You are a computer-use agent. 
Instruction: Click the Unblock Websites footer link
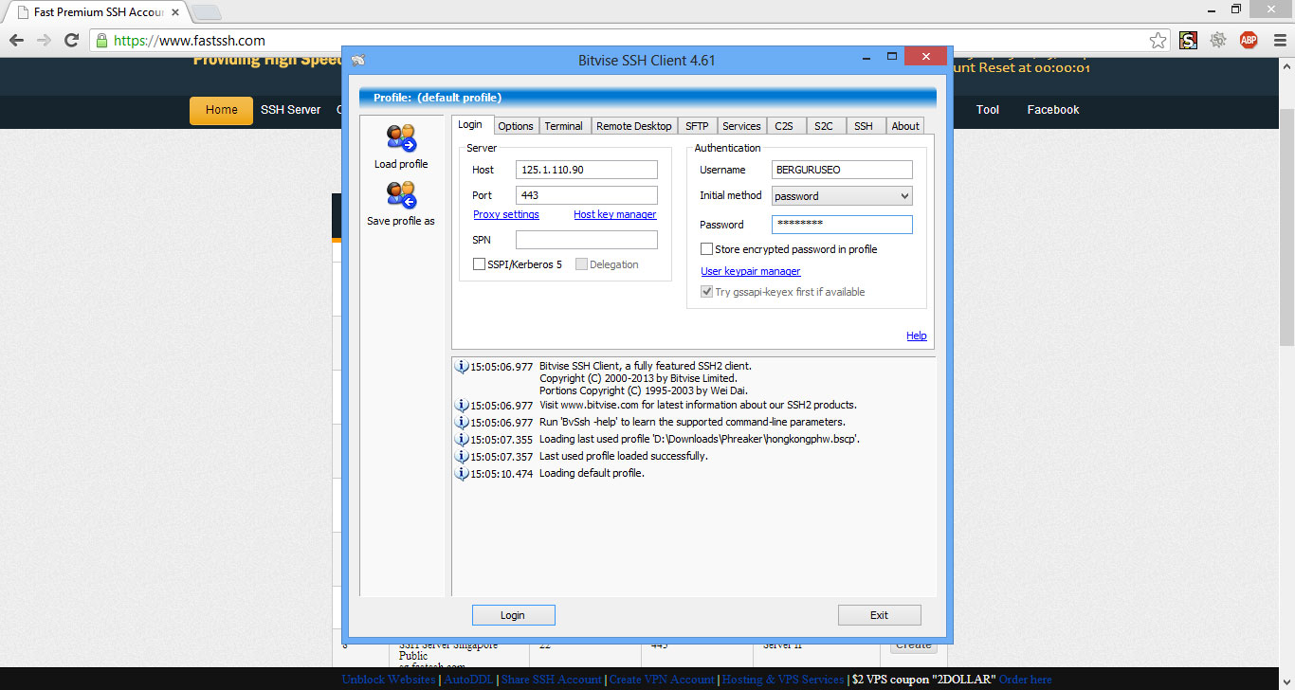coord(389,680)
